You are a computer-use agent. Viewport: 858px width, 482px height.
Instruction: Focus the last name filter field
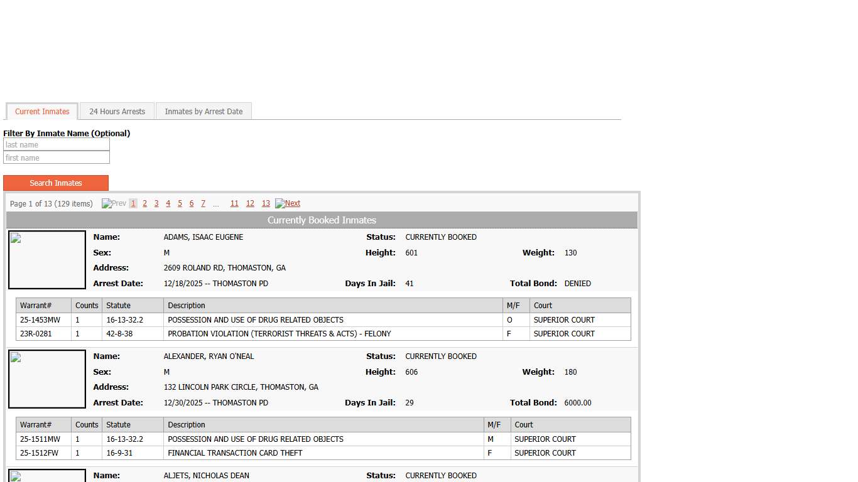tap(57, 145)
